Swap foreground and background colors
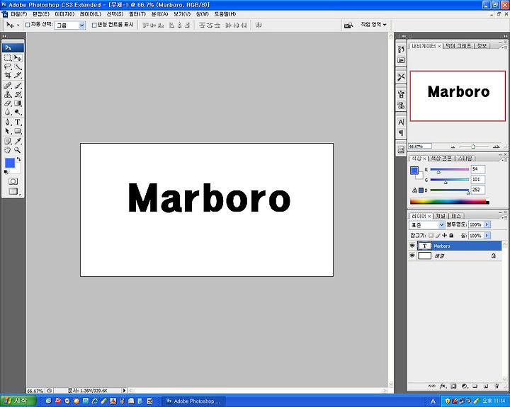The image size is (510, 407). (19, 159)
